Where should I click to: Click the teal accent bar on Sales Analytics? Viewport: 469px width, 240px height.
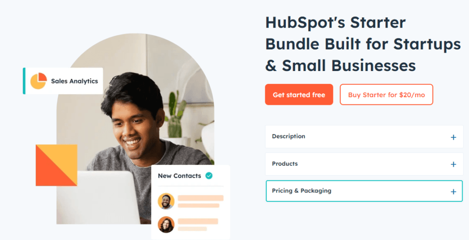(x=24, y=81)
